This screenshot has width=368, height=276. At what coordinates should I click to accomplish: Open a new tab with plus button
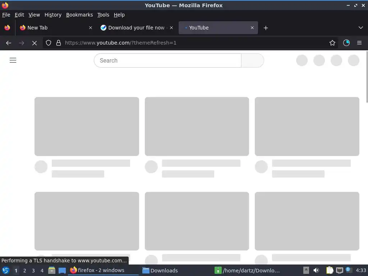266,28
